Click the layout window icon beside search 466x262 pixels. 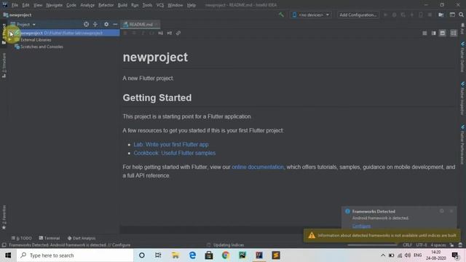click(x=452, y=15)
